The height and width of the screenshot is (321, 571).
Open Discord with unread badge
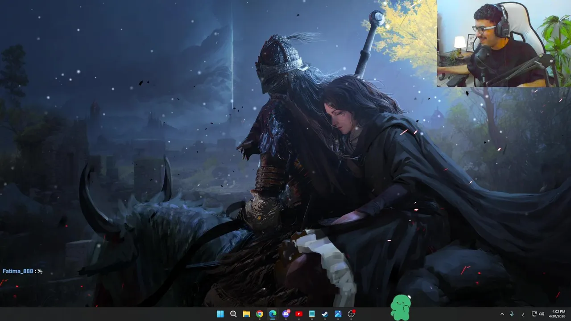[x=286, y=314]
